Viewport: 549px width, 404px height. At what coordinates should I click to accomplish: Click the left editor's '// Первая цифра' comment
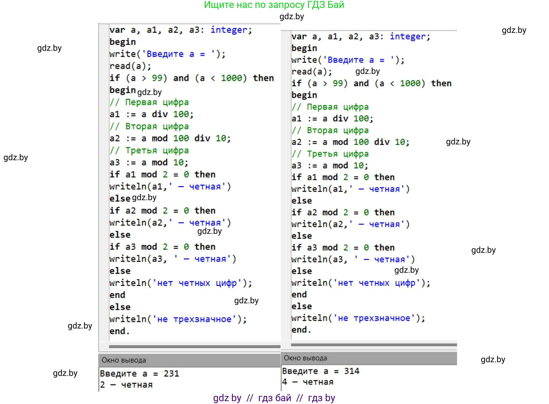(149, 102)
